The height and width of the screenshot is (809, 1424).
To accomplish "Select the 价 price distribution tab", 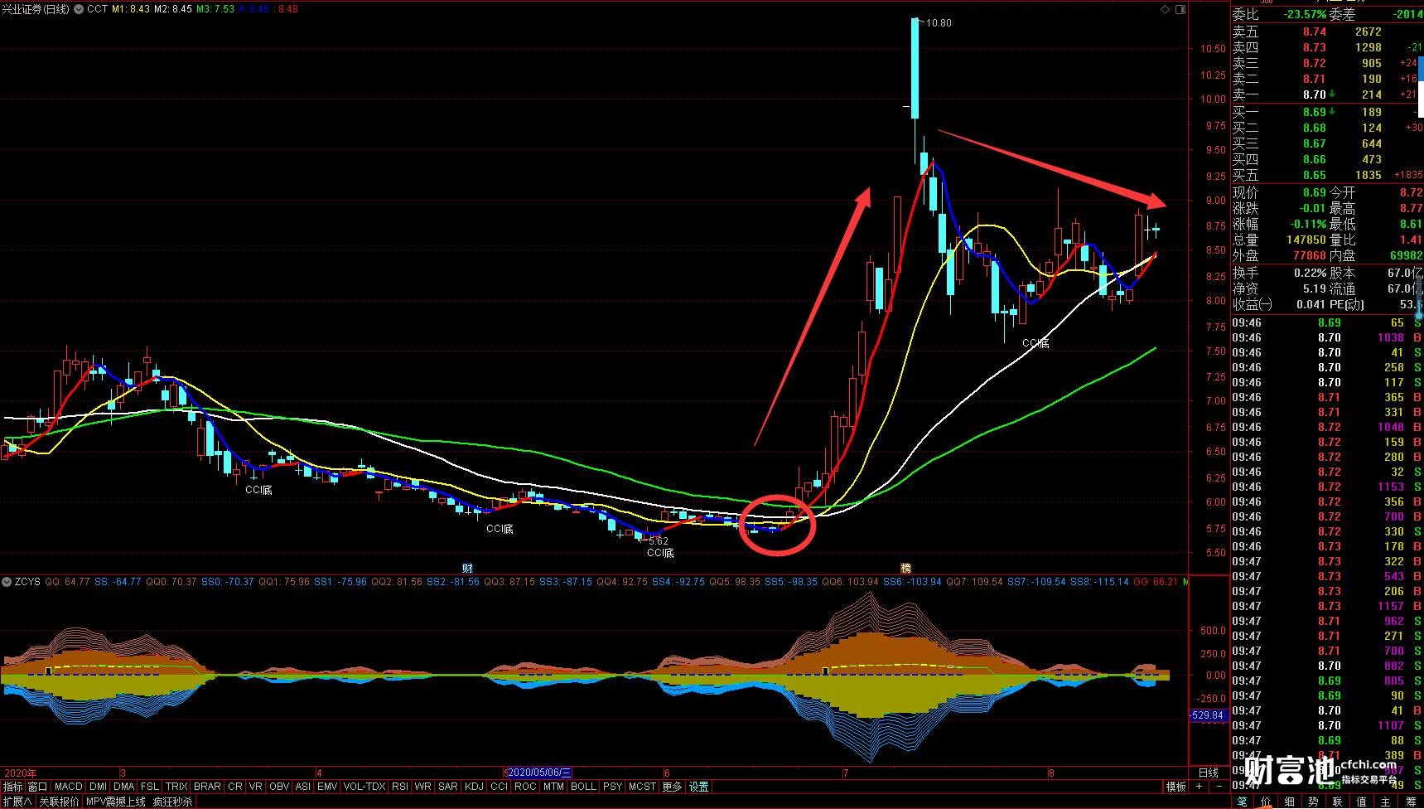I will [x=1266, y=802].
